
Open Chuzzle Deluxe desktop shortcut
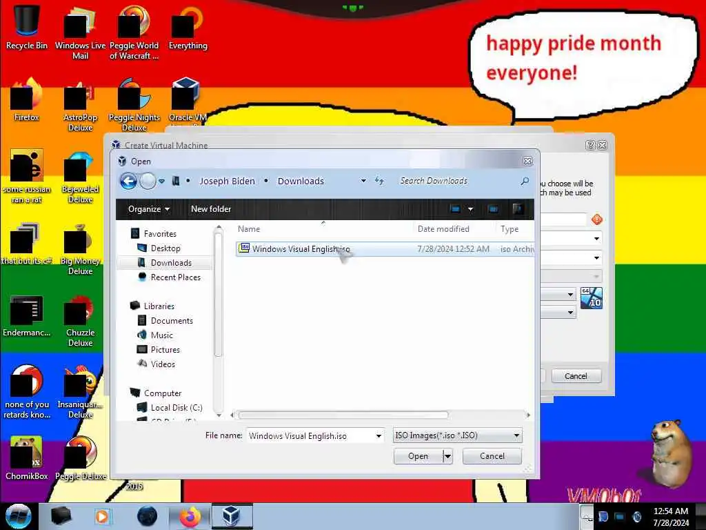coord(80,320)
